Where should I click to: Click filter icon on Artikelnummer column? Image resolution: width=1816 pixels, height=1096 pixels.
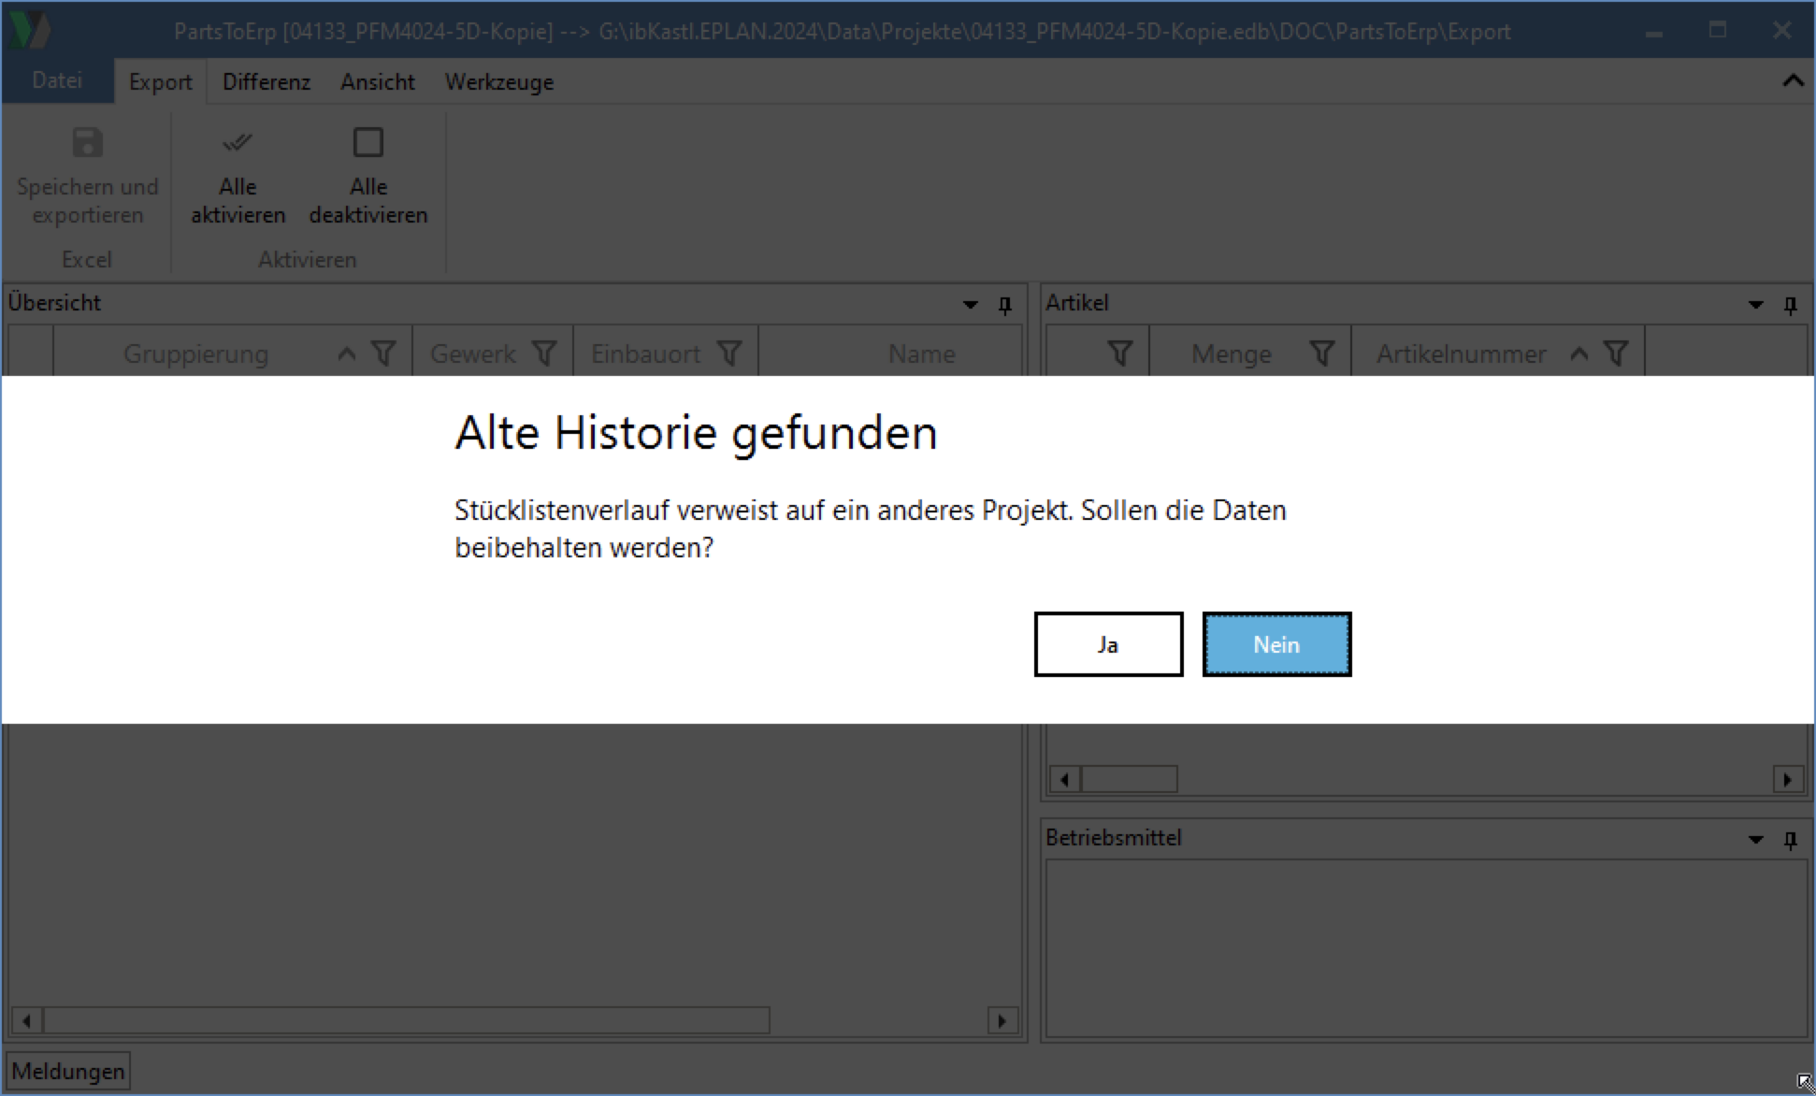1616,353
